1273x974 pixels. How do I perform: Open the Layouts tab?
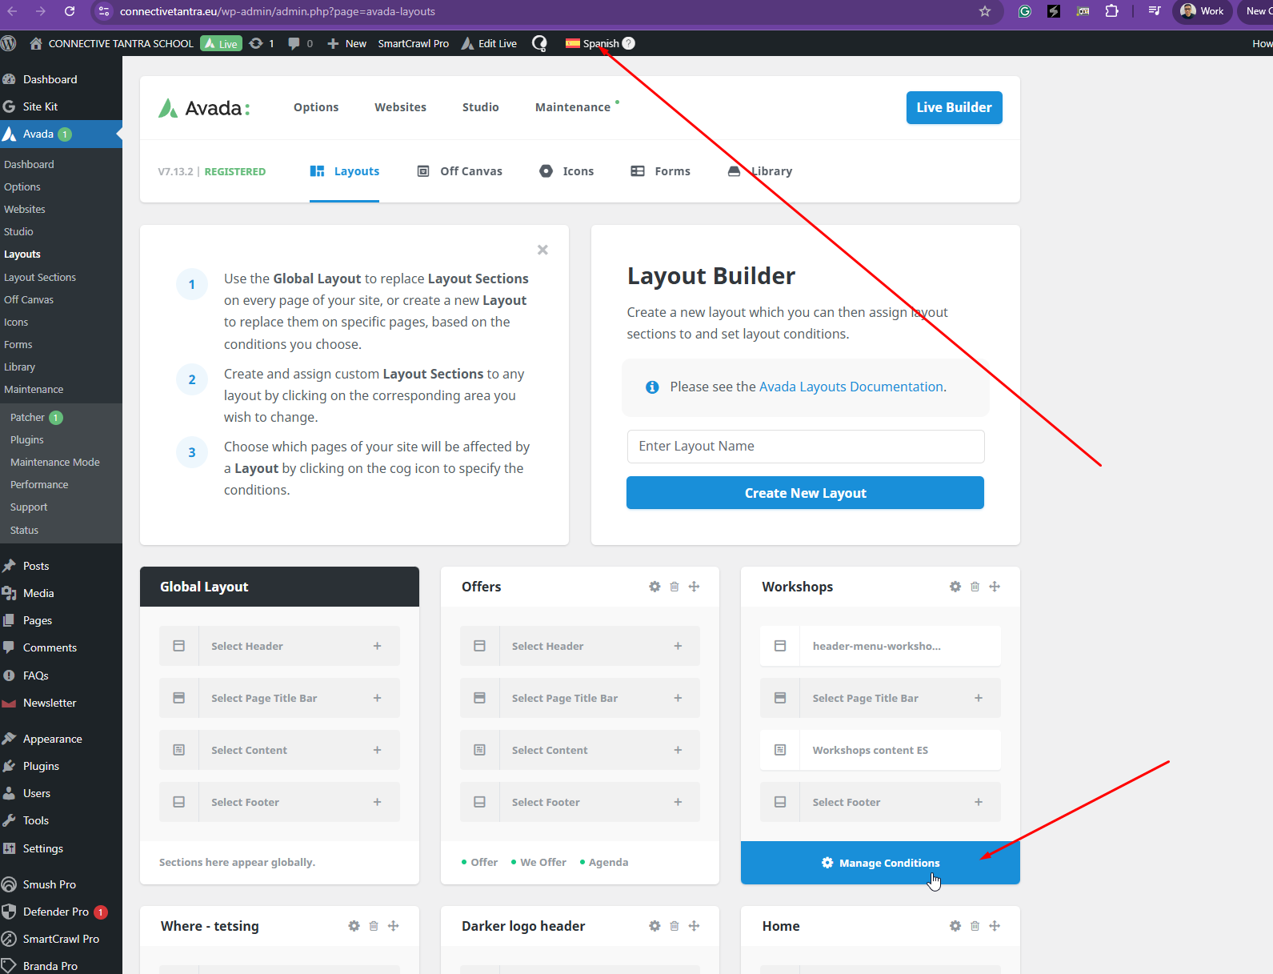pyautogui.click(x=345, y=171)
